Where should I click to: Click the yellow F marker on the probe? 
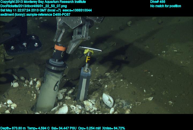click(88, 59)
